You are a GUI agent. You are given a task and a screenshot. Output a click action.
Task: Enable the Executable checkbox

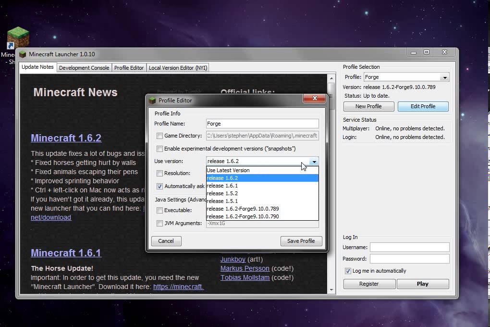tap(159, 210)
